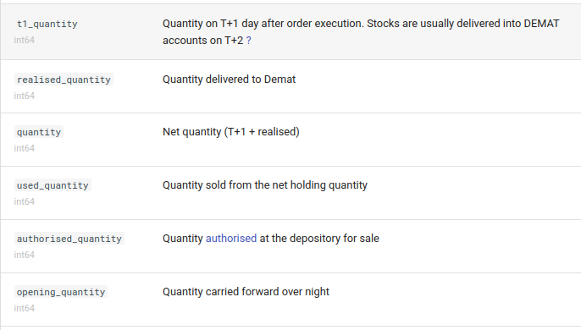
Task: Click int64 type under t1_quantity
Action: coord(24,40)
